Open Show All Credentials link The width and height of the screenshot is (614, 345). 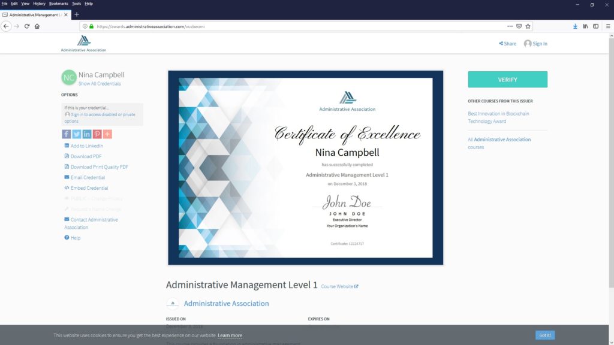point(100,84)
